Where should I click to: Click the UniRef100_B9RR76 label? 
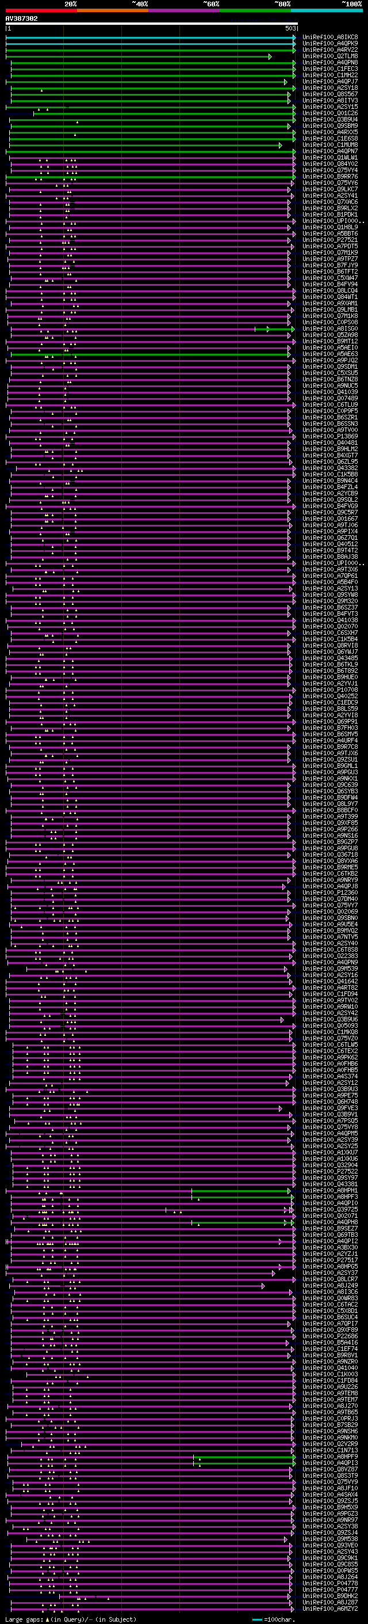329,176
